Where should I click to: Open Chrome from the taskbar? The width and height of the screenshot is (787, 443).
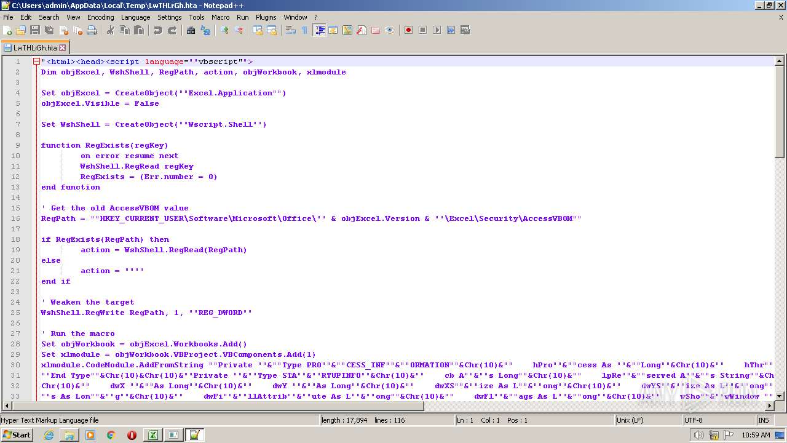(x=111, y=435)
